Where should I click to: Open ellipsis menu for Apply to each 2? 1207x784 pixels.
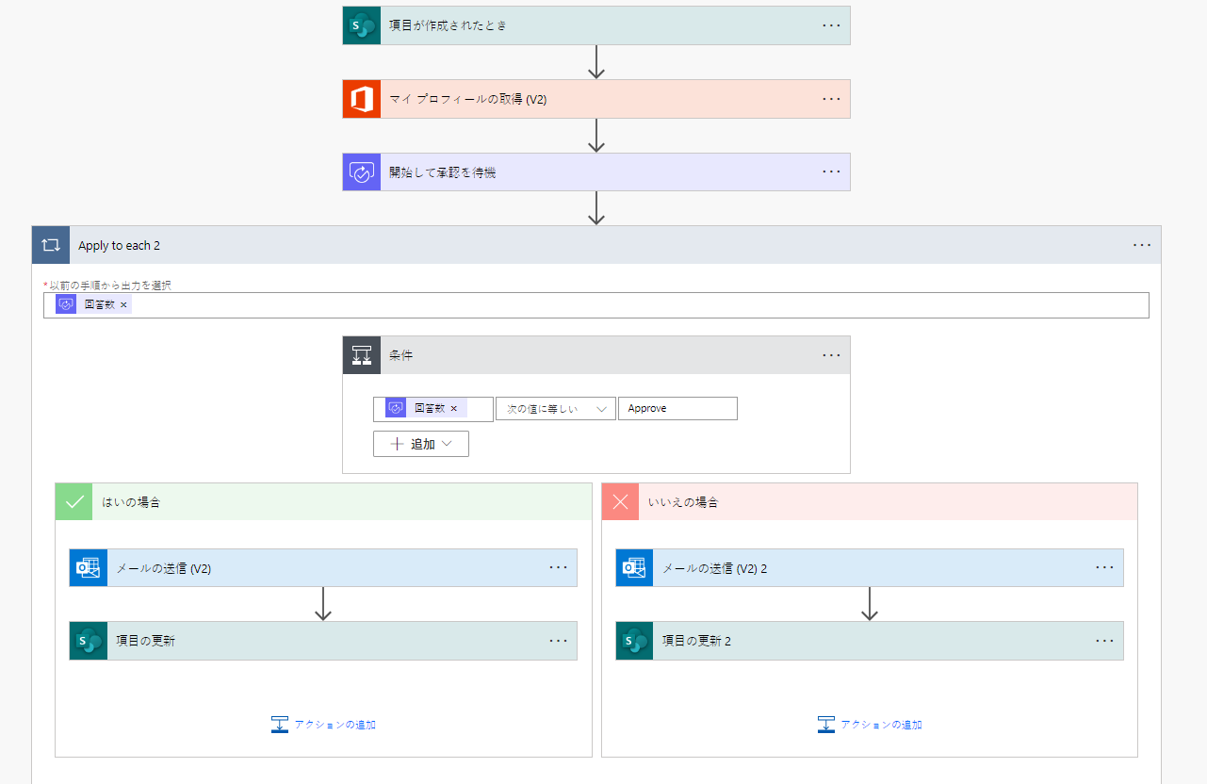[x=1142, y=245]
